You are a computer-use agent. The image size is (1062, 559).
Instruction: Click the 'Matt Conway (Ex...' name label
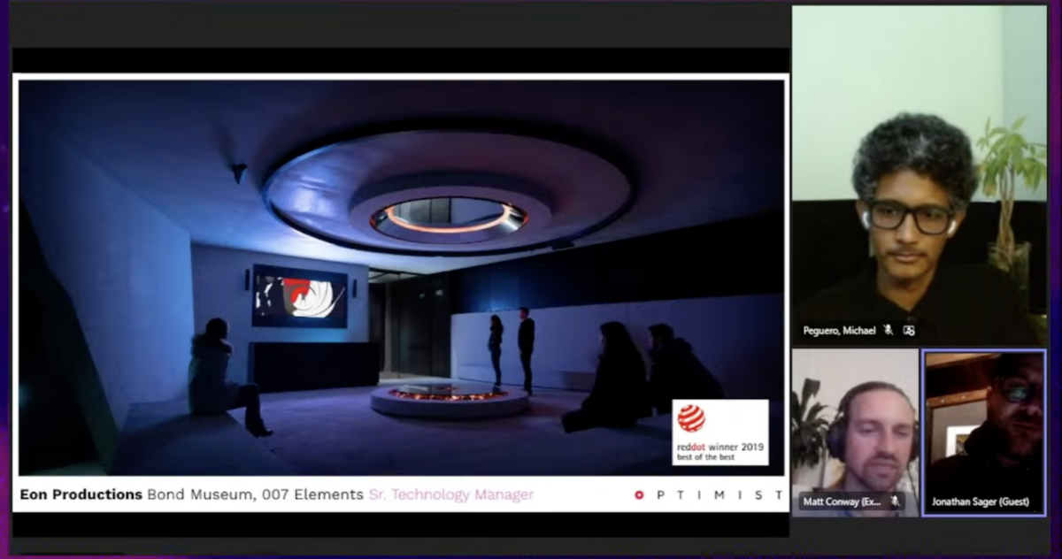[x=842, y=502]
